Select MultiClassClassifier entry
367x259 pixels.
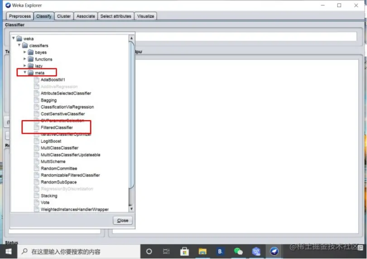[59, 148]
